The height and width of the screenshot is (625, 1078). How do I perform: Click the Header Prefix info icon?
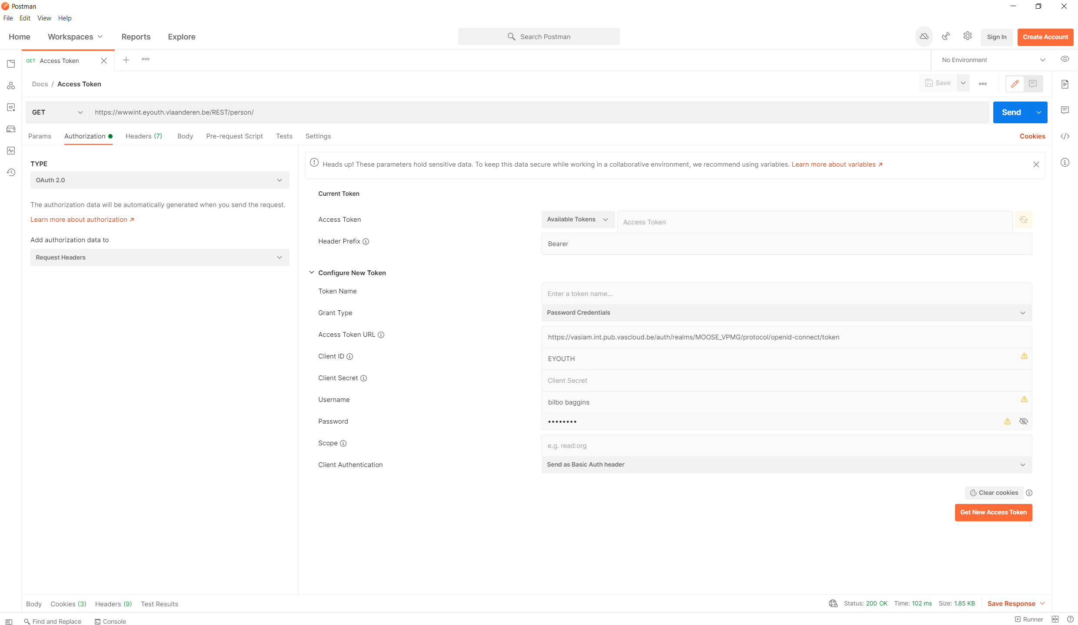[x=366, y=242]
